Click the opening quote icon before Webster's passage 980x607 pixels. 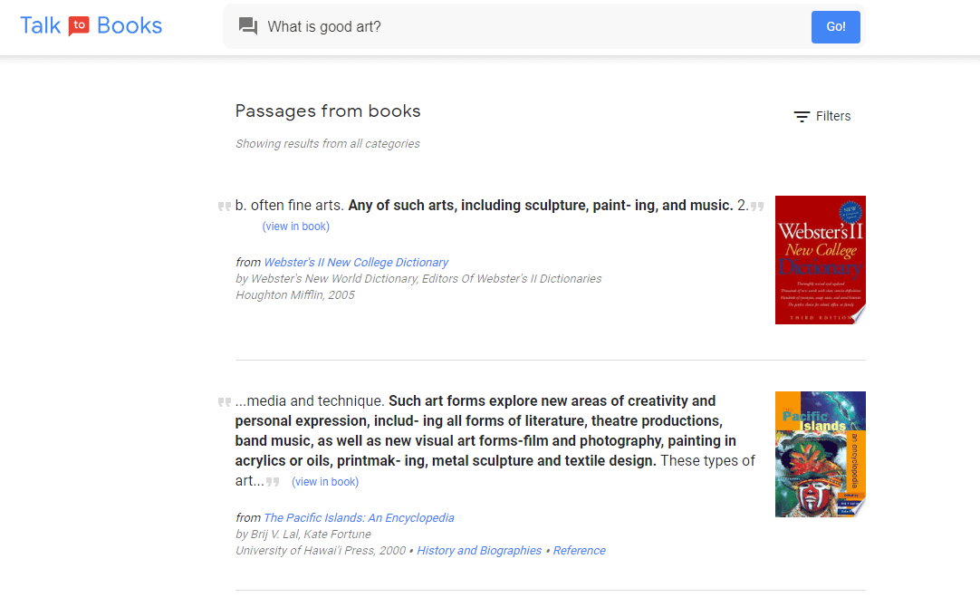[x=224, y=206]
